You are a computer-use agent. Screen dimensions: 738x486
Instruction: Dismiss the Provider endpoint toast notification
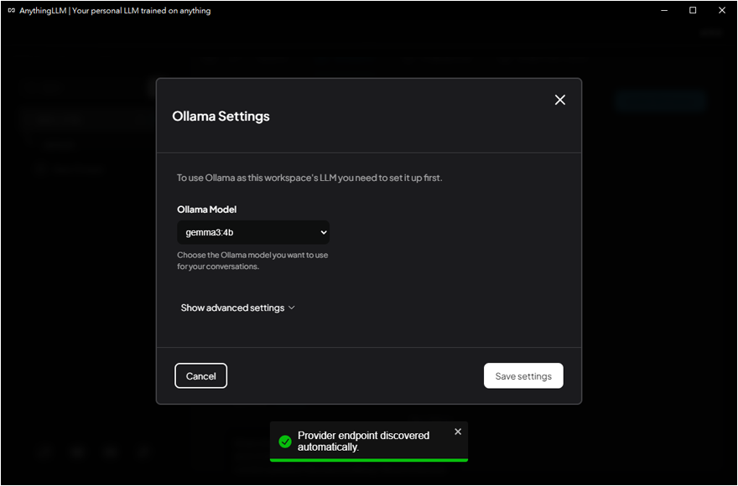tap(458, 432)
